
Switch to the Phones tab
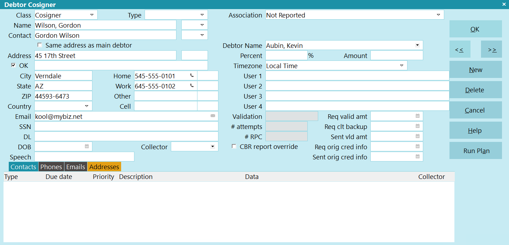point(51,167)
